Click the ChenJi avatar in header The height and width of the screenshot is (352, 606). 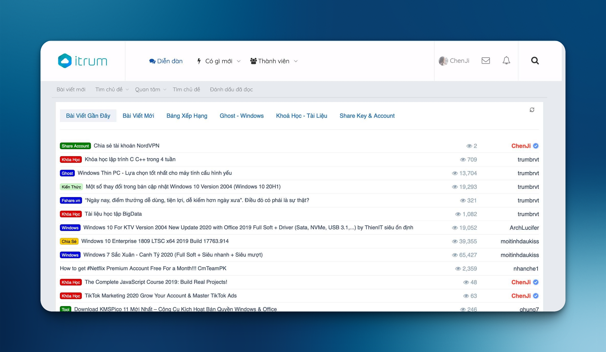pos(443,61)
